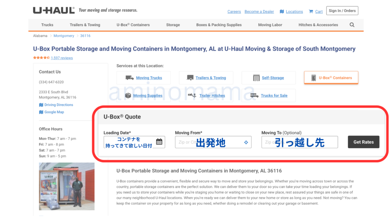Click the phone number (334) 647-6320

click(x=51, y=82)
